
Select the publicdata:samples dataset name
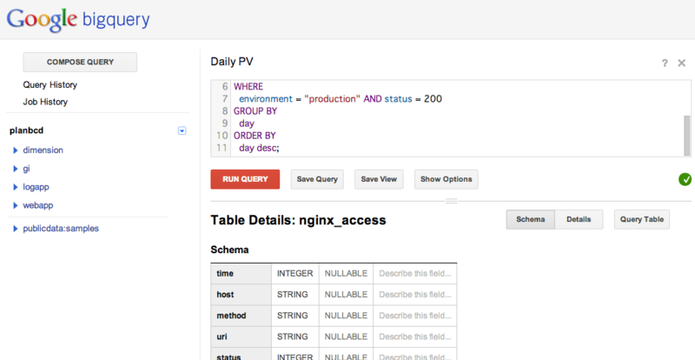61,228
